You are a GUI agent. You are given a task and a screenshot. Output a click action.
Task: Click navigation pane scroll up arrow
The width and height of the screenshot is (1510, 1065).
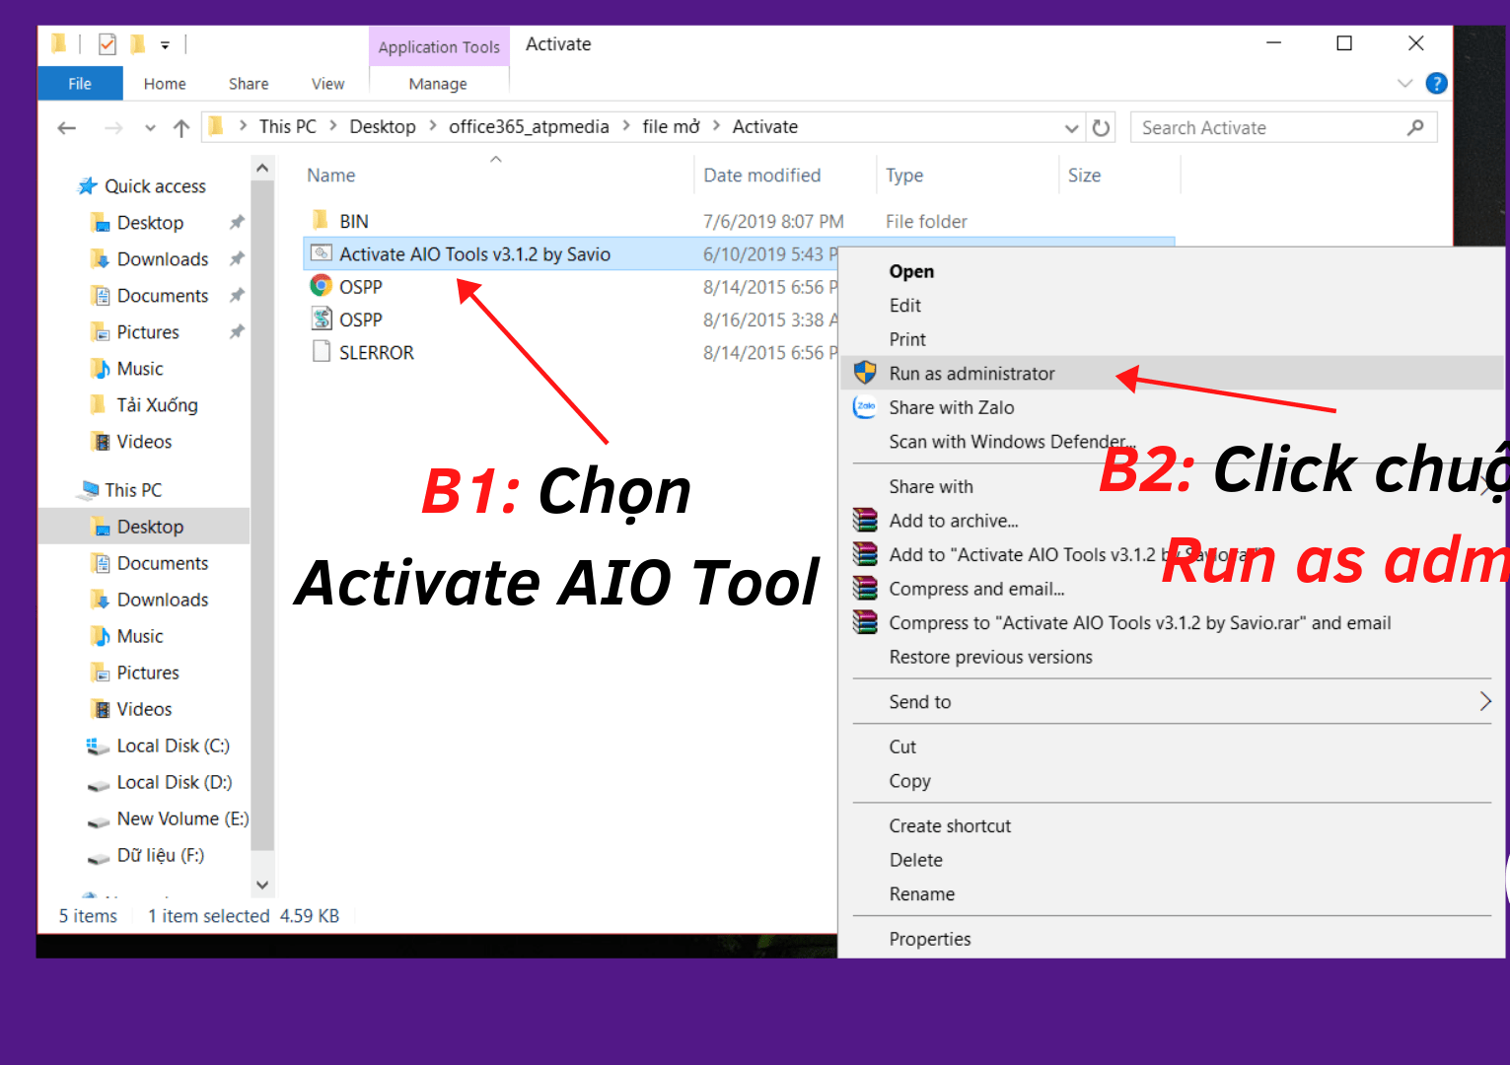pyautogui.click(x=262, y=169)
